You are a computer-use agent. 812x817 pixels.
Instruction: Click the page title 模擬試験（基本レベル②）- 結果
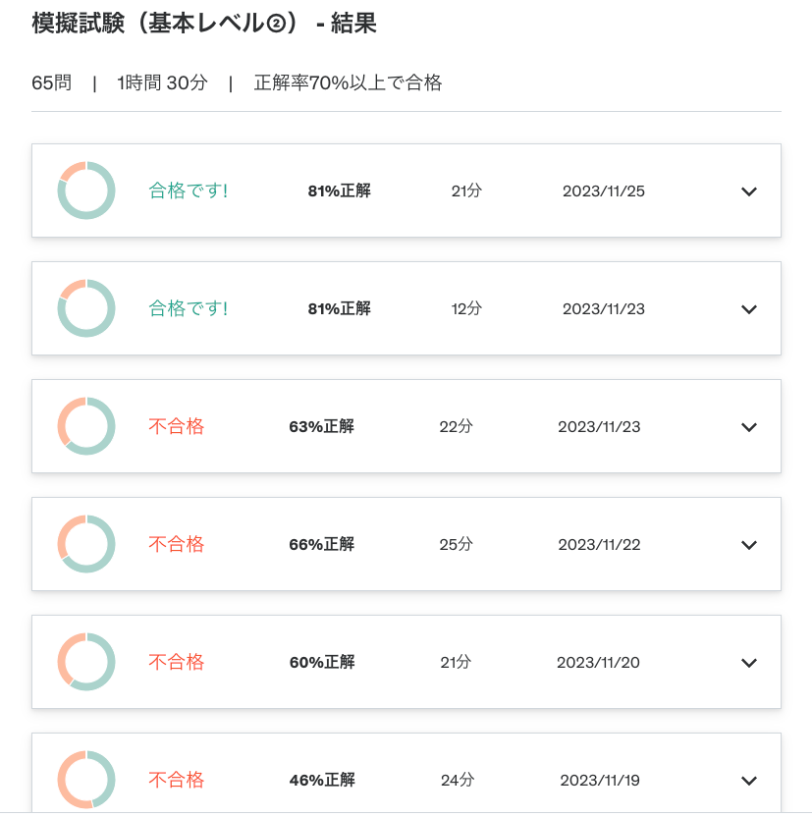click(x=203, y=23)
